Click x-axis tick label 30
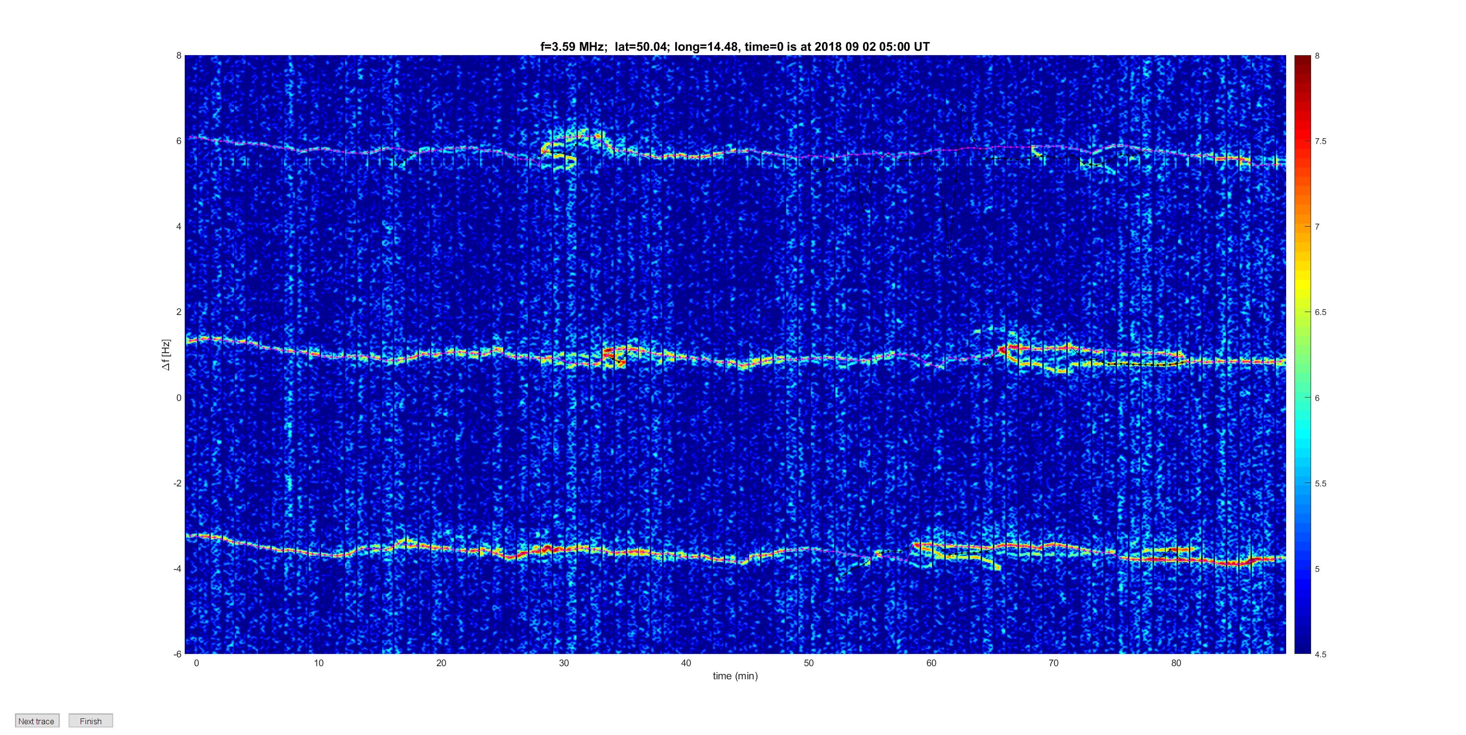 (x=563, y=663)
